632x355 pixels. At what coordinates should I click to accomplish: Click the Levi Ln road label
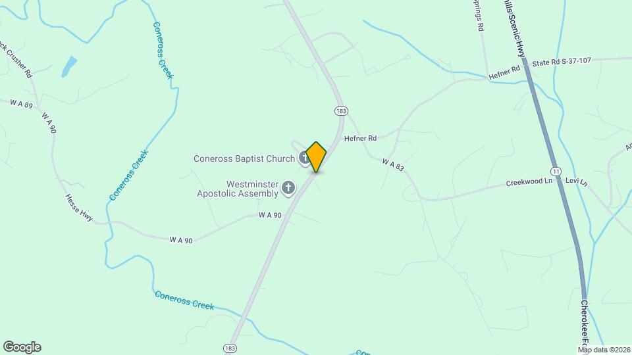(577, 181)
